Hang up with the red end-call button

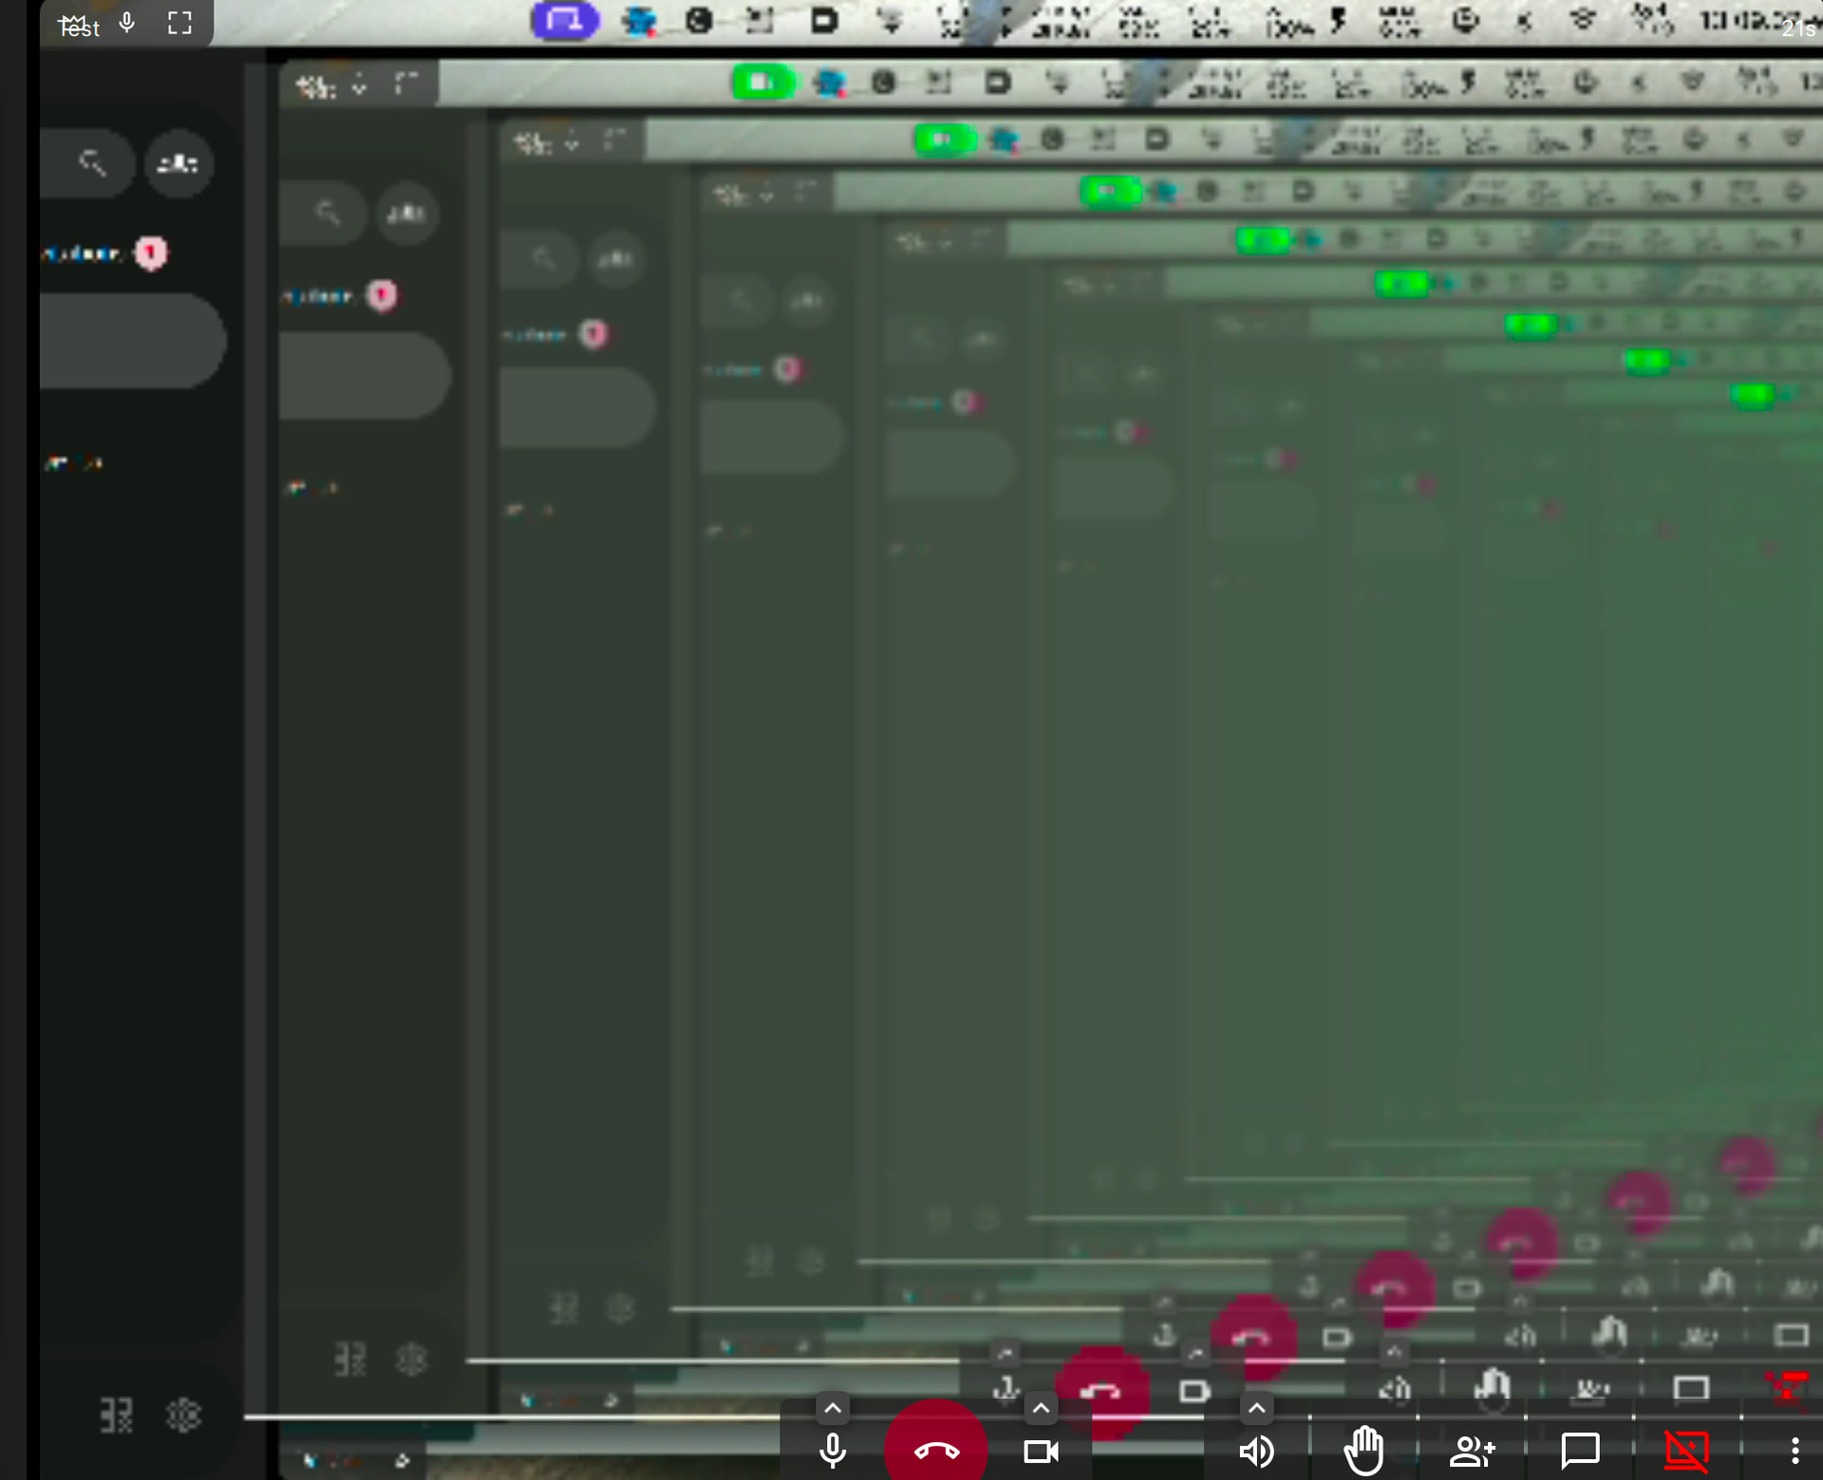pos(935,1450)
